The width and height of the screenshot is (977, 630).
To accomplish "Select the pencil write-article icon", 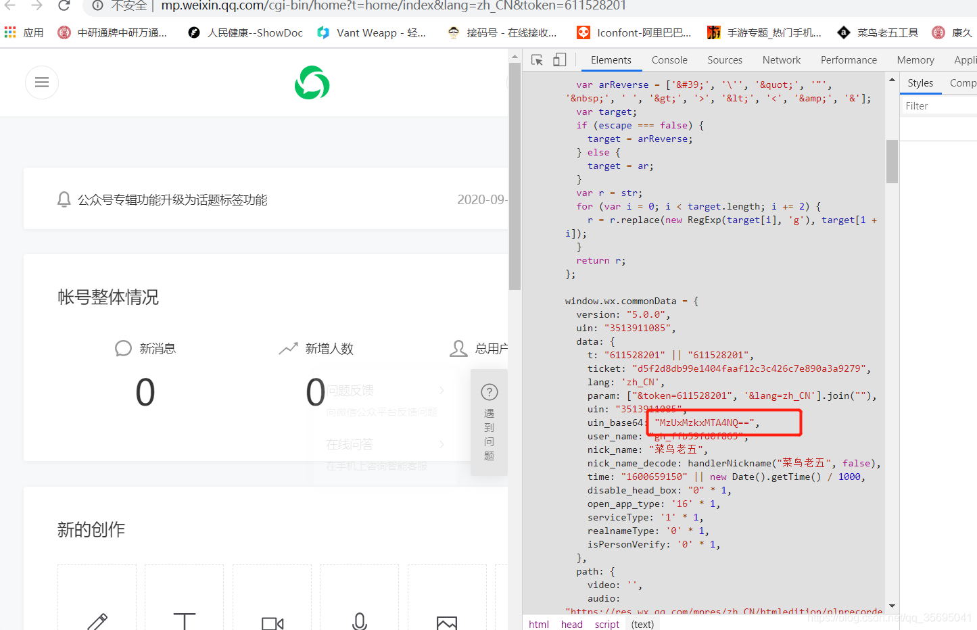I will click(97, 621).
